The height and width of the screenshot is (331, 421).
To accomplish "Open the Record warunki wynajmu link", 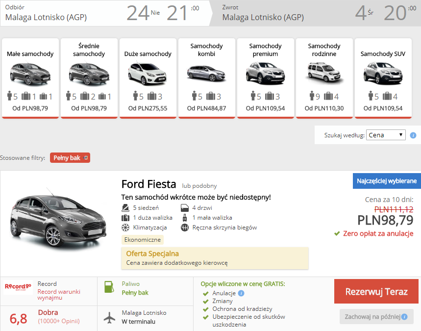I will tap(59, 295).
